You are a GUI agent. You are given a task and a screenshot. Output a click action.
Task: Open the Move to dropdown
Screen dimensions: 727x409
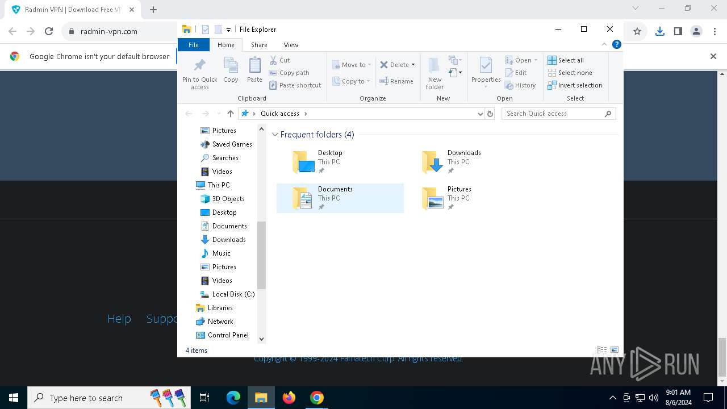(352, 65)
